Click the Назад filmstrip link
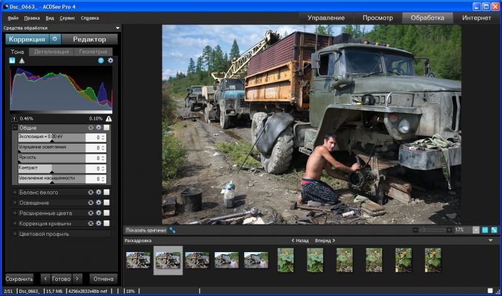This screenshot has height=296, width=502. 300,240
